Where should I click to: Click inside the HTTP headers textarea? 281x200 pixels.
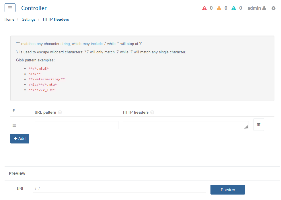tap(184, 125)
